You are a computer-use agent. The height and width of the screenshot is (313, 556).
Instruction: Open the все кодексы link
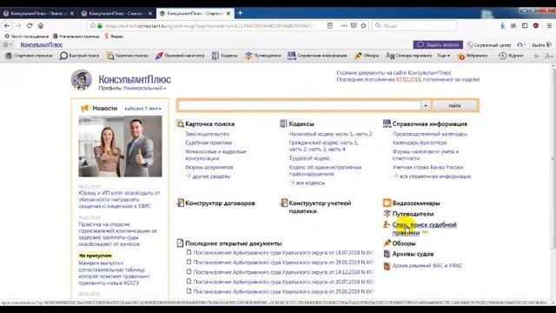tap(310, 183)
